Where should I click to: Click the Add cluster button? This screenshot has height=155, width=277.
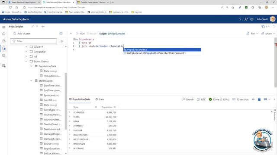click(22, 34)
